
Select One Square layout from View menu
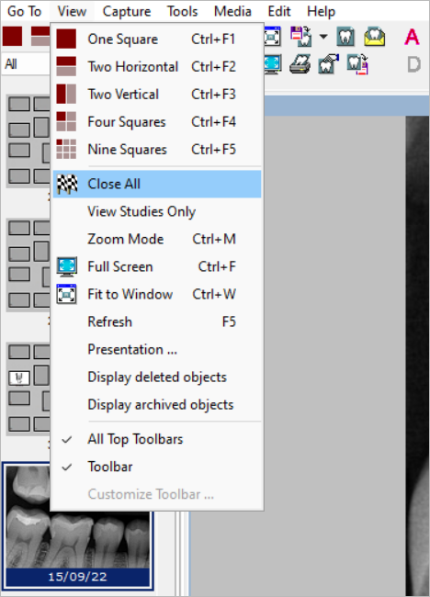coord(157,39)
